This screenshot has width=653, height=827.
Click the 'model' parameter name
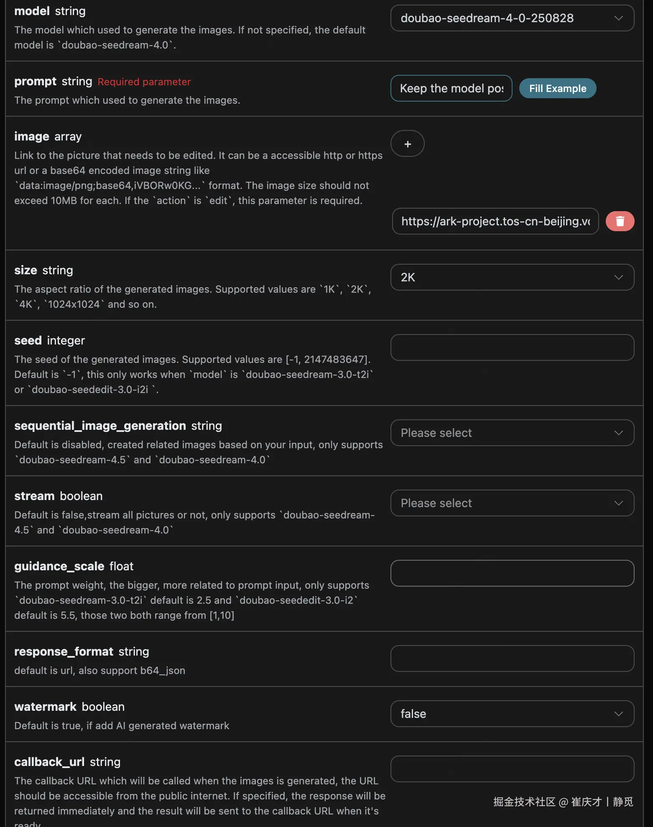(x=32, y=11)
